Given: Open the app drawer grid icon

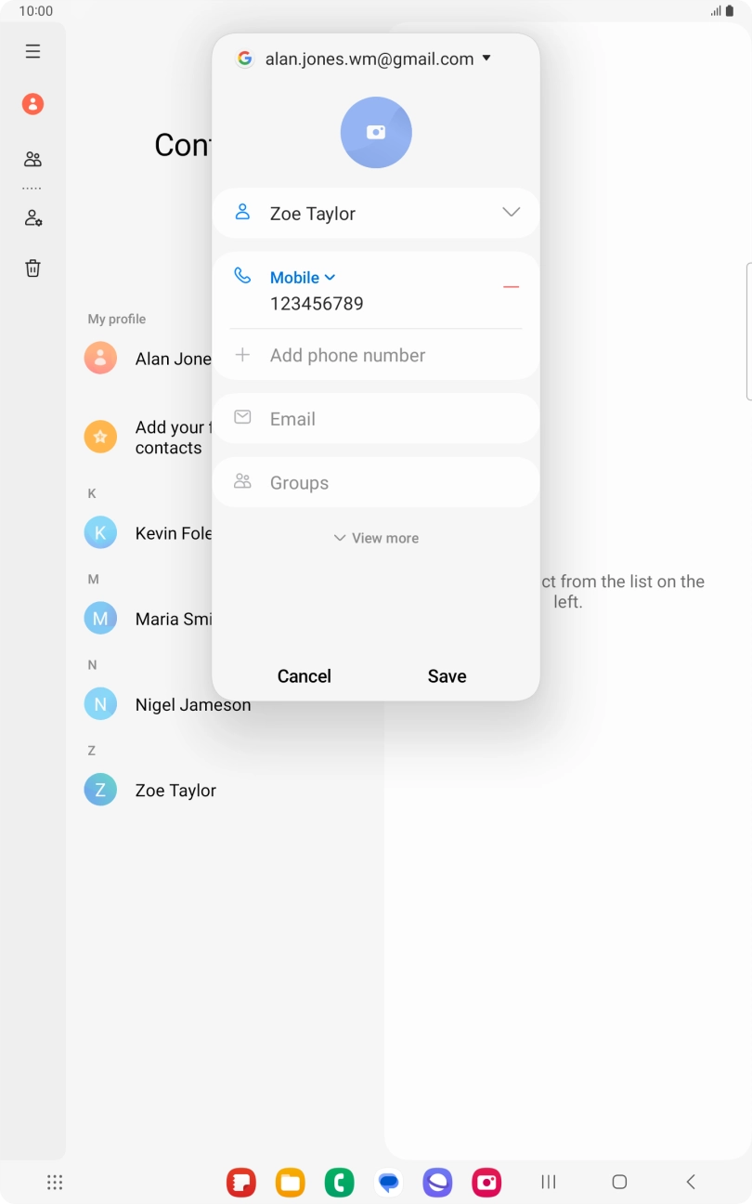Looking at the screenshot, I should tap(55, 1182).
